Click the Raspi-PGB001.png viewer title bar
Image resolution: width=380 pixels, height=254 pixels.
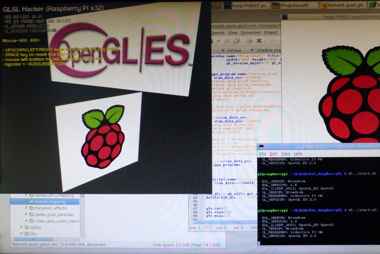point(331,17)
